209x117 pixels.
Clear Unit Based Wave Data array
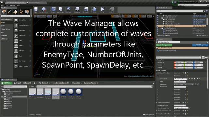pyautogui.click(x=185, y=73)
